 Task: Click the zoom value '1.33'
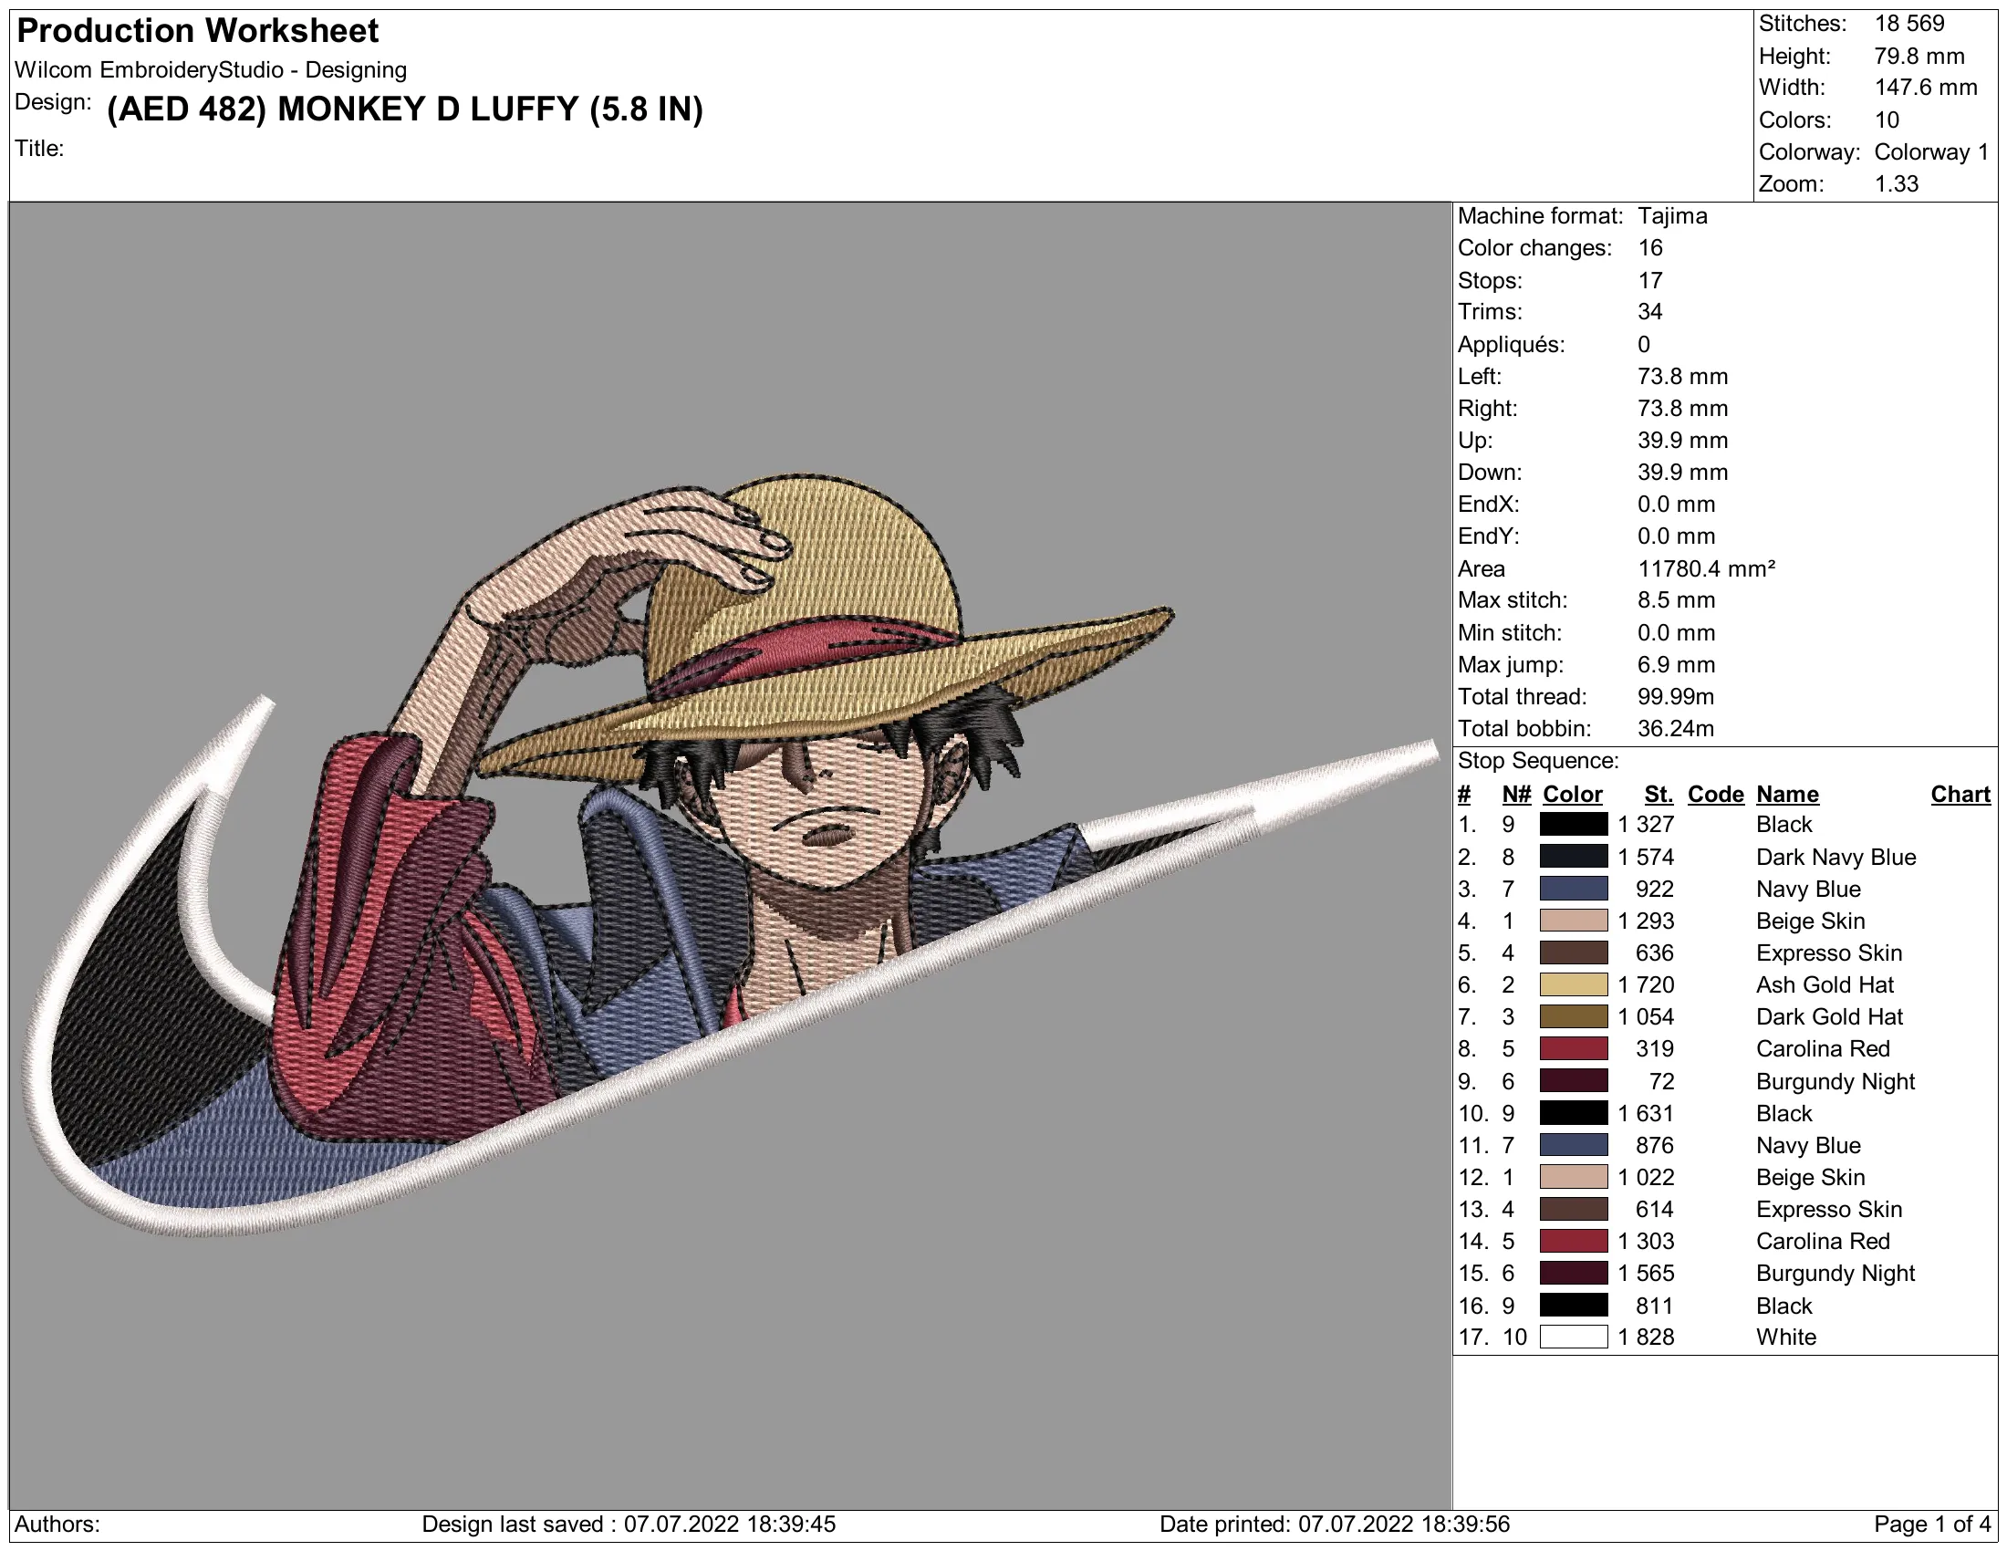click(x=1897, y=183)
